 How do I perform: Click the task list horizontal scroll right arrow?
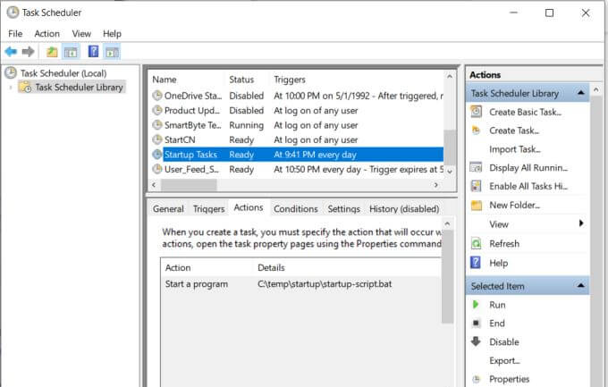pyautogui.click(x=436, y=185)
